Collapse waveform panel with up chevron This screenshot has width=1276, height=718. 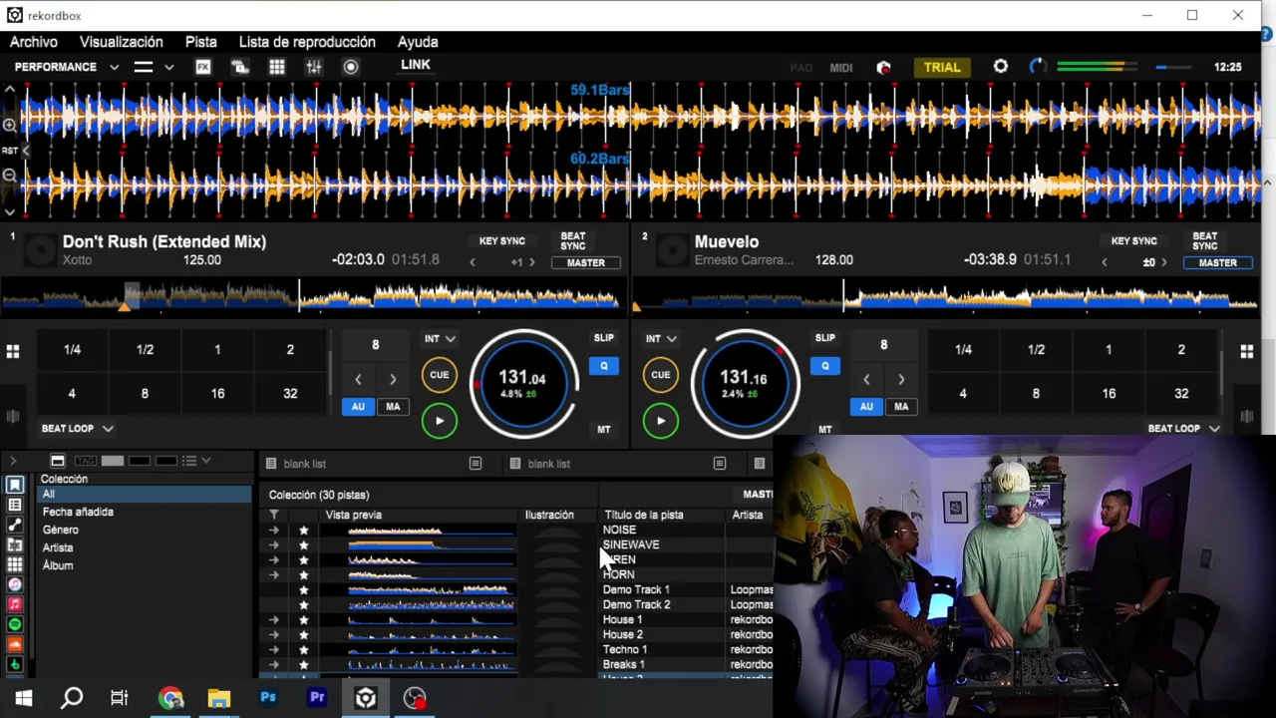point(9,90)
